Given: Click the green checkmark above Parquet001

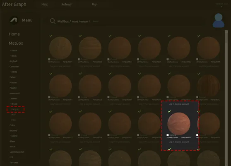Looking at the screenshot, I should pyautogui.click(x=51, y=36).
